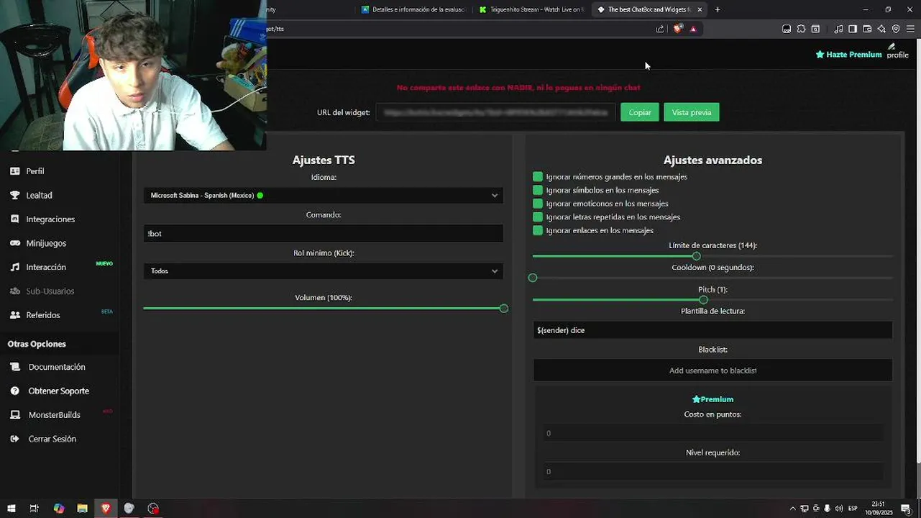This screenshot has width=921, height=518.
Task: Switch to the Detalles e información tab
Action: (413, 9)
